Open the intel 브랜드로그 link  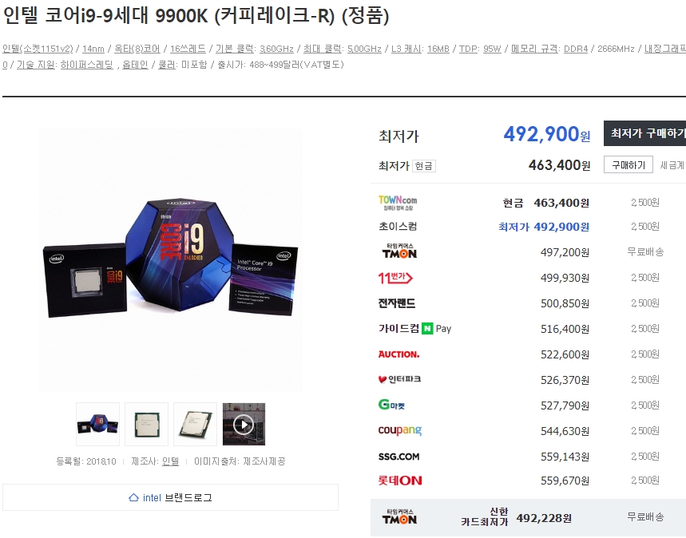coord(170,497)
